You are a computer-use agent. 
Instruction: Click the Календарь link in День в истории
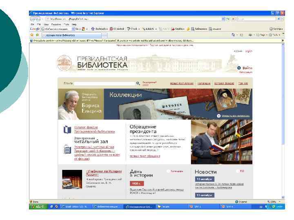(177, 171)
